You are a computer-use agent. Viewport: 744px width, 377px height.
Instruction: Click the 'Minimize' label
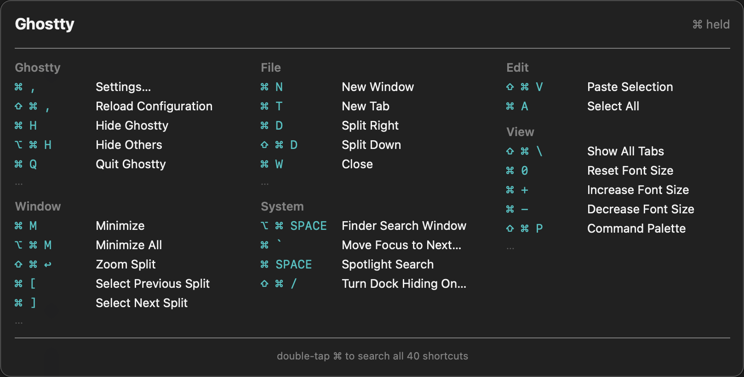tap(120, 226)
